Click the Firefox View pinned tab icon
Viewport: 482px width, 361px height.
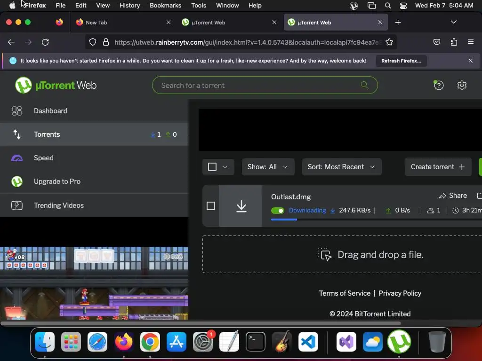point(59,22)
